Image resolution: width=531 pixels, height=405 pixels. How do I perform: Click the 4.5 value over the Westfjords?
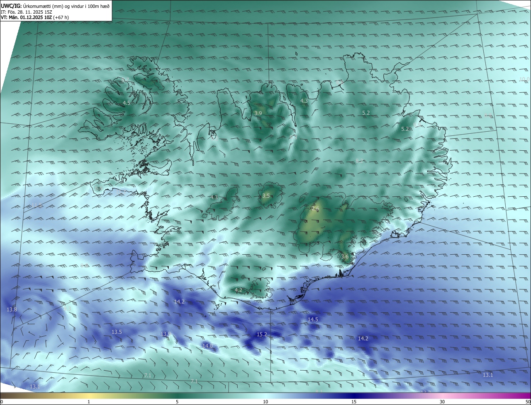(127, 103)
